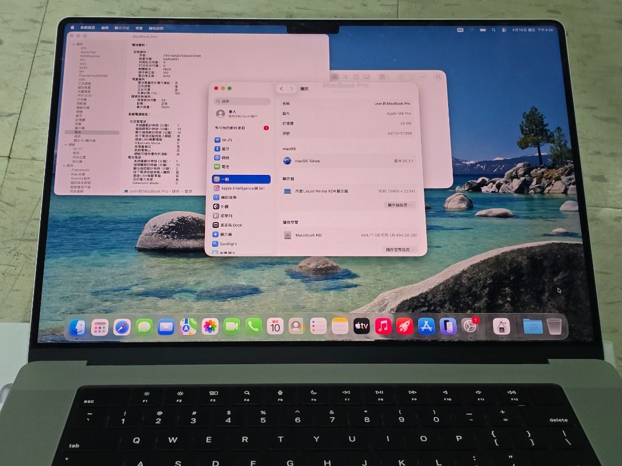Image resolution: width=622 pixels, height=466 pixels.
Task: Open the 輔助說明 menu
Action: [x=156, y=29]
